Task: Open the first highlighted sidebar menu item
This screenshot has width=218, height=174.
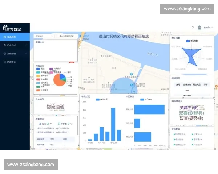Action: tap(15, 37)
